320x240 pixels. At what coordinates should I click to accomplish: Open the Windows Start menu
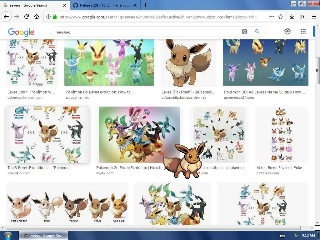(7, 236)
